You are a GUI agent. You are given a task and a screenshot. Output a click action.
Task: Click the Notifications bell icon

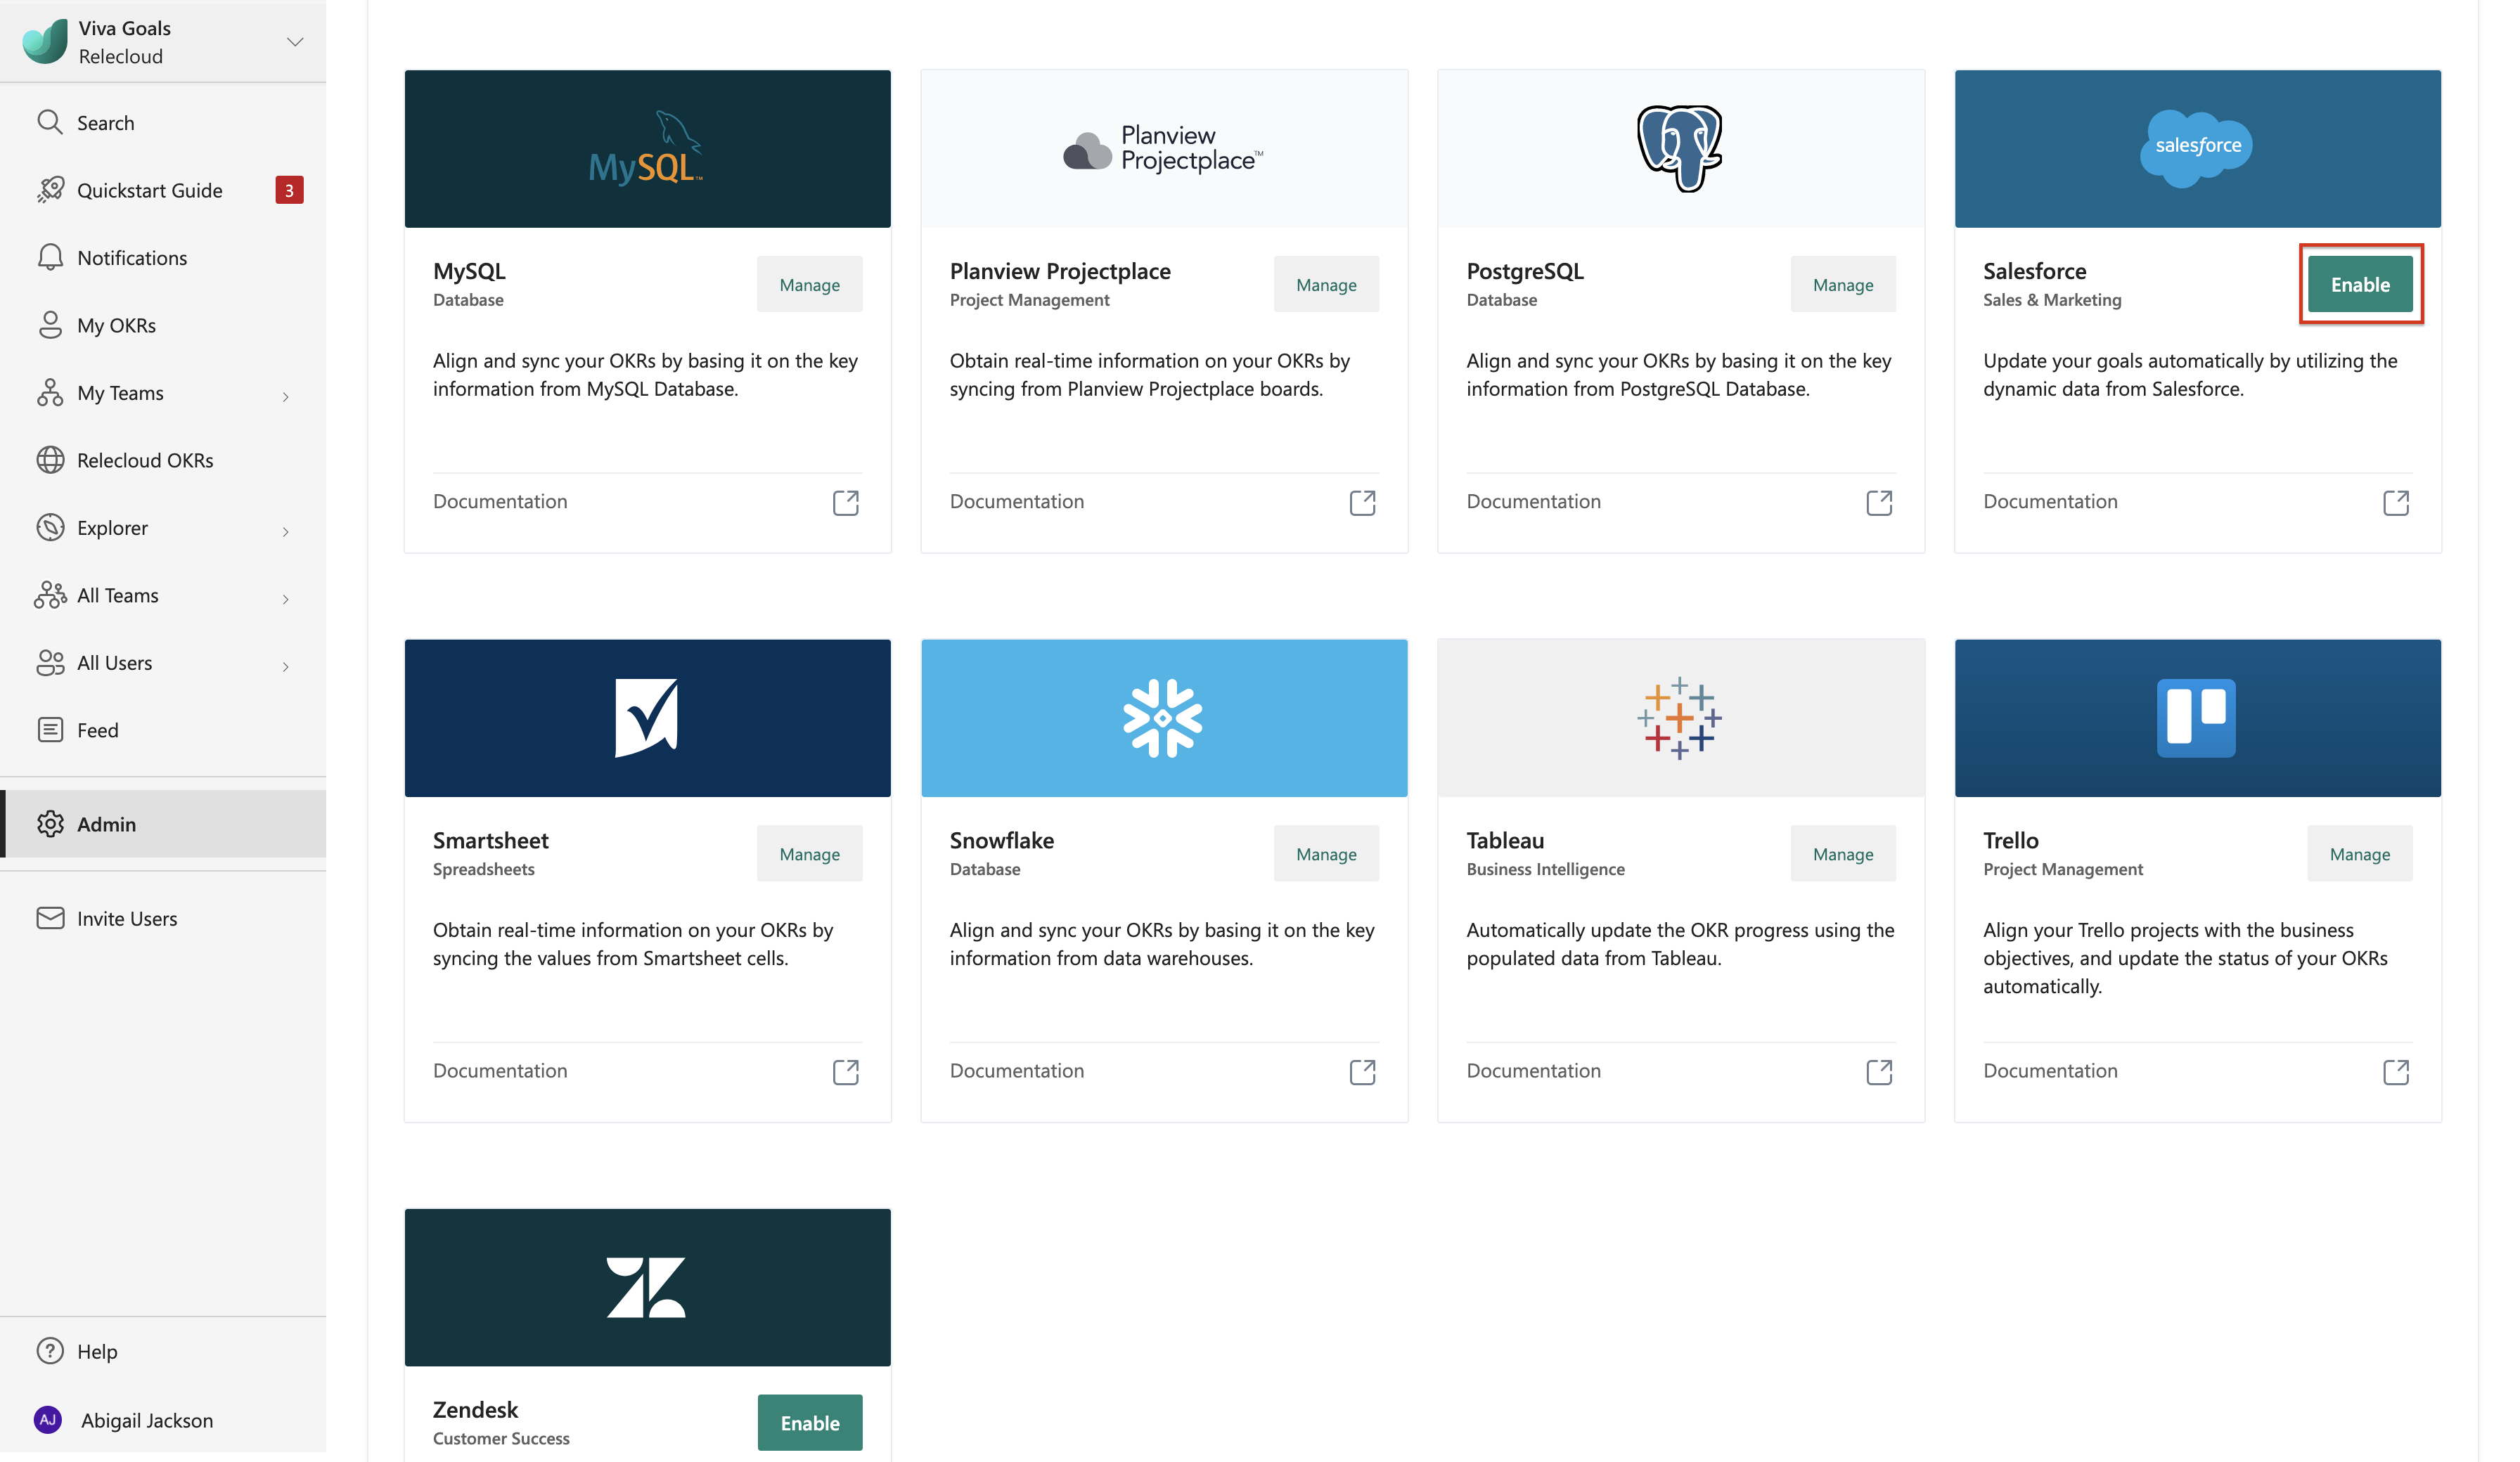click(x=50, y=257)
